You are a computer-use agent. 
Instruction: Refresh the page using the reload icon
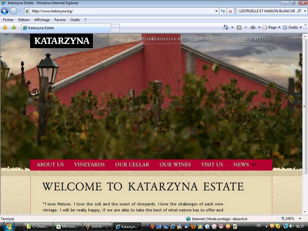[x=223, y=11]
